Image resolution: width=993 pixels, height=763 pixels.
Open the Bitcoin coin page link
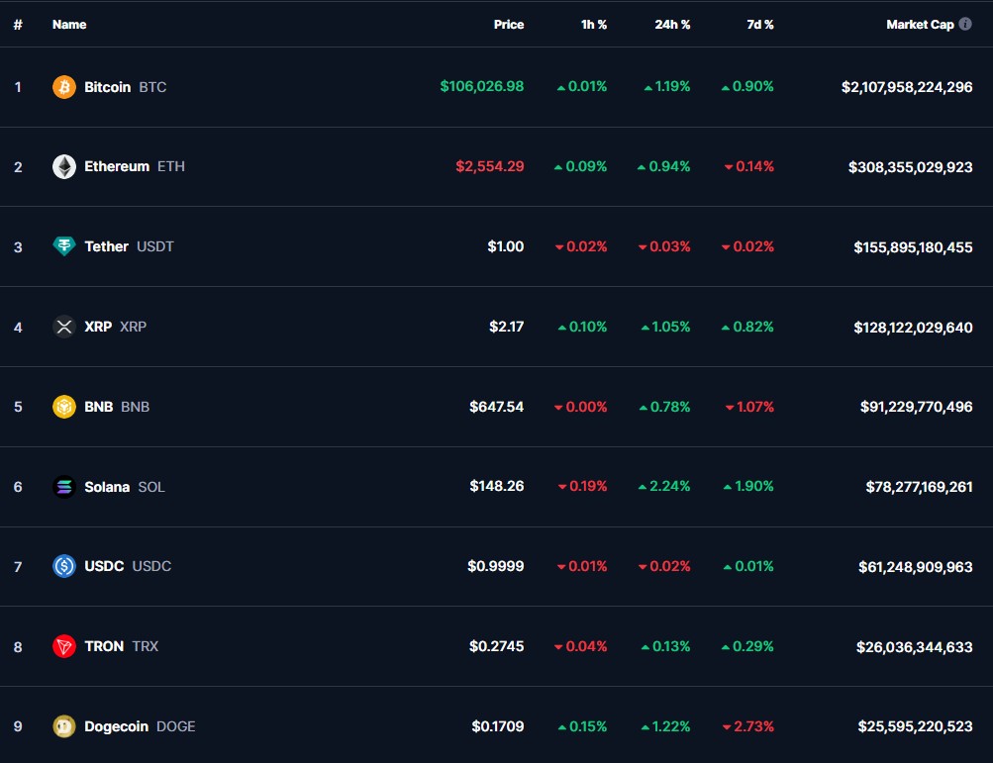point(108,87)
